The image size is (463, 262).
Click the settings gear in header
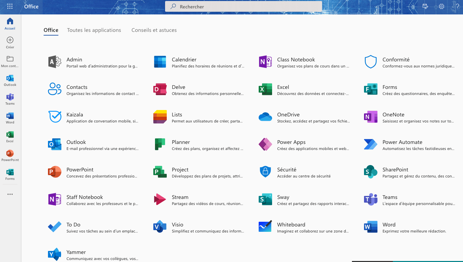point(442,6)
